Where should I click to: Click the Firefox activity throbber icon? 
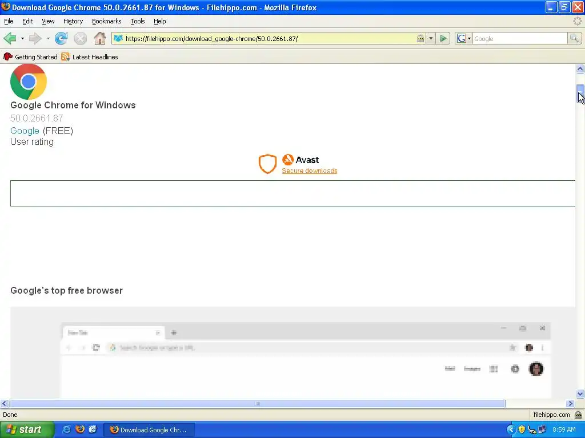(x=577, y=21)
